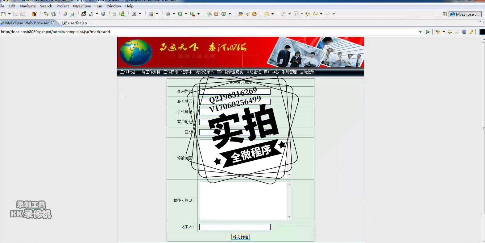Screen dimensions: 485x243
Task: Click the Print icon in toolbar
Action: tap(23, 14)
